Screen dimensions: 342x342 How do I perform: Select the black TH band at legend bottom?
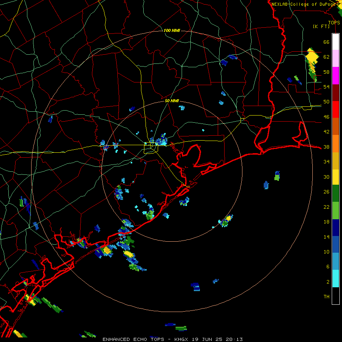point(336,296)
